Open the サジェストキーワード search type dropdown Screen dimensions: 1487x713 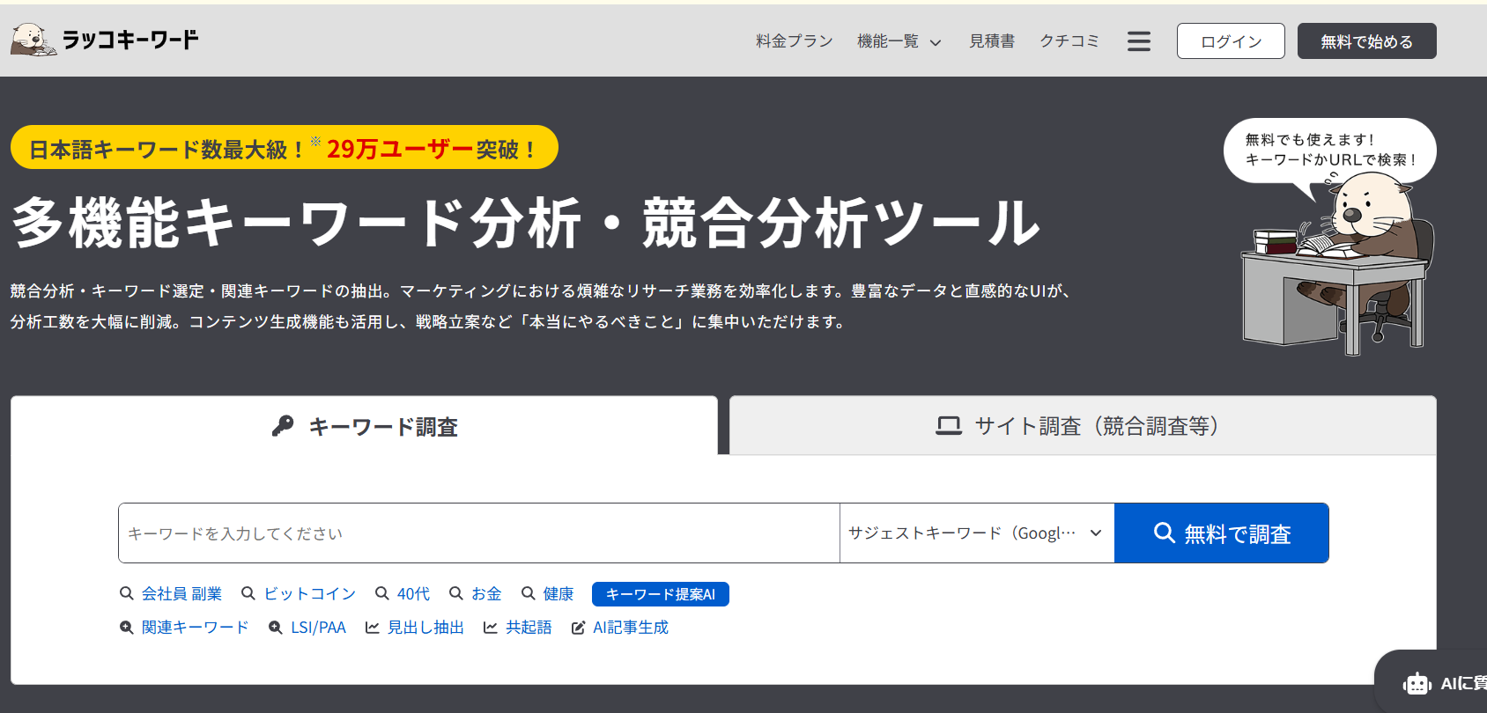coord(976,533)
